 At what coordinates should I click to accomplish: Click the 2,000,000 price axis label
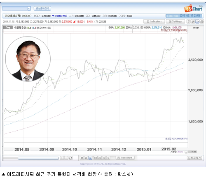click(195, 90)
